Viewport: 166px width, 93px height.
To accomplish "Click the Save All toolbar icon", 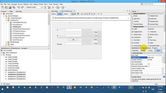I will [x=14, y=7].
